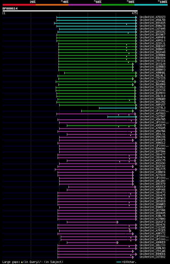Click the query name BP080614
Image resolution: width=170 pixels, height=264 pixels.
(10, 9)
